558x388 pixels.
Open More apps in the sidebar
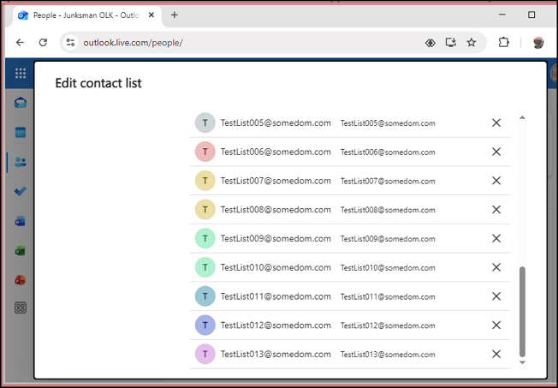pyautogui.click(x=21, y=307)
